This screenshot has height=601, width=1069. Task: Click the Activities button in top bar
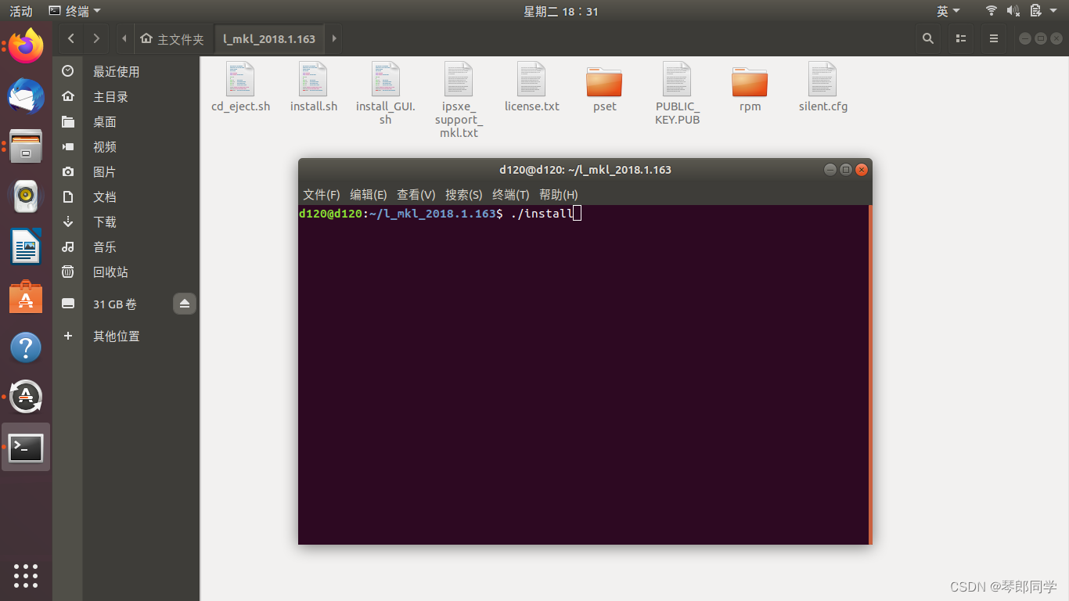coord(21,11)
